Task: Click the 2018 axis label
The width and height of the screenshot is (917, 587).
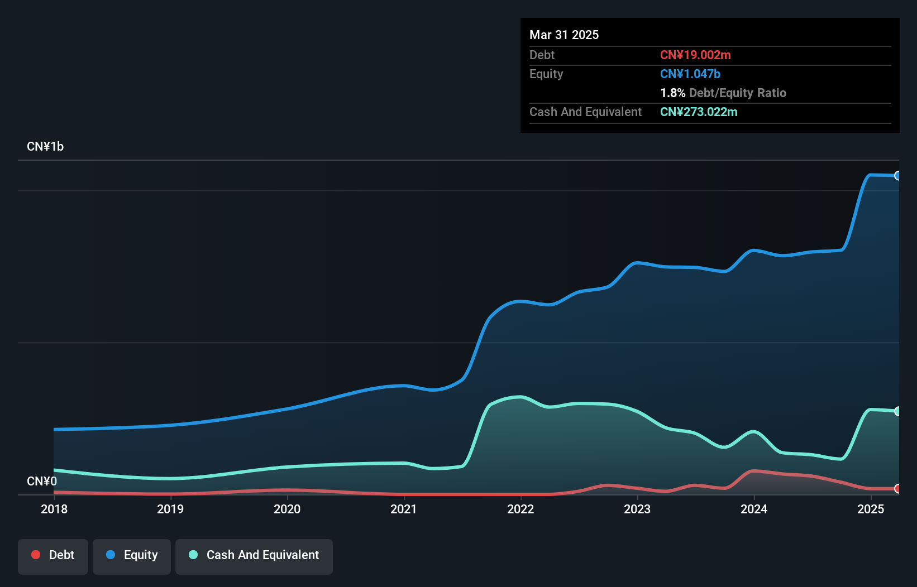Action: coord(54,509)
